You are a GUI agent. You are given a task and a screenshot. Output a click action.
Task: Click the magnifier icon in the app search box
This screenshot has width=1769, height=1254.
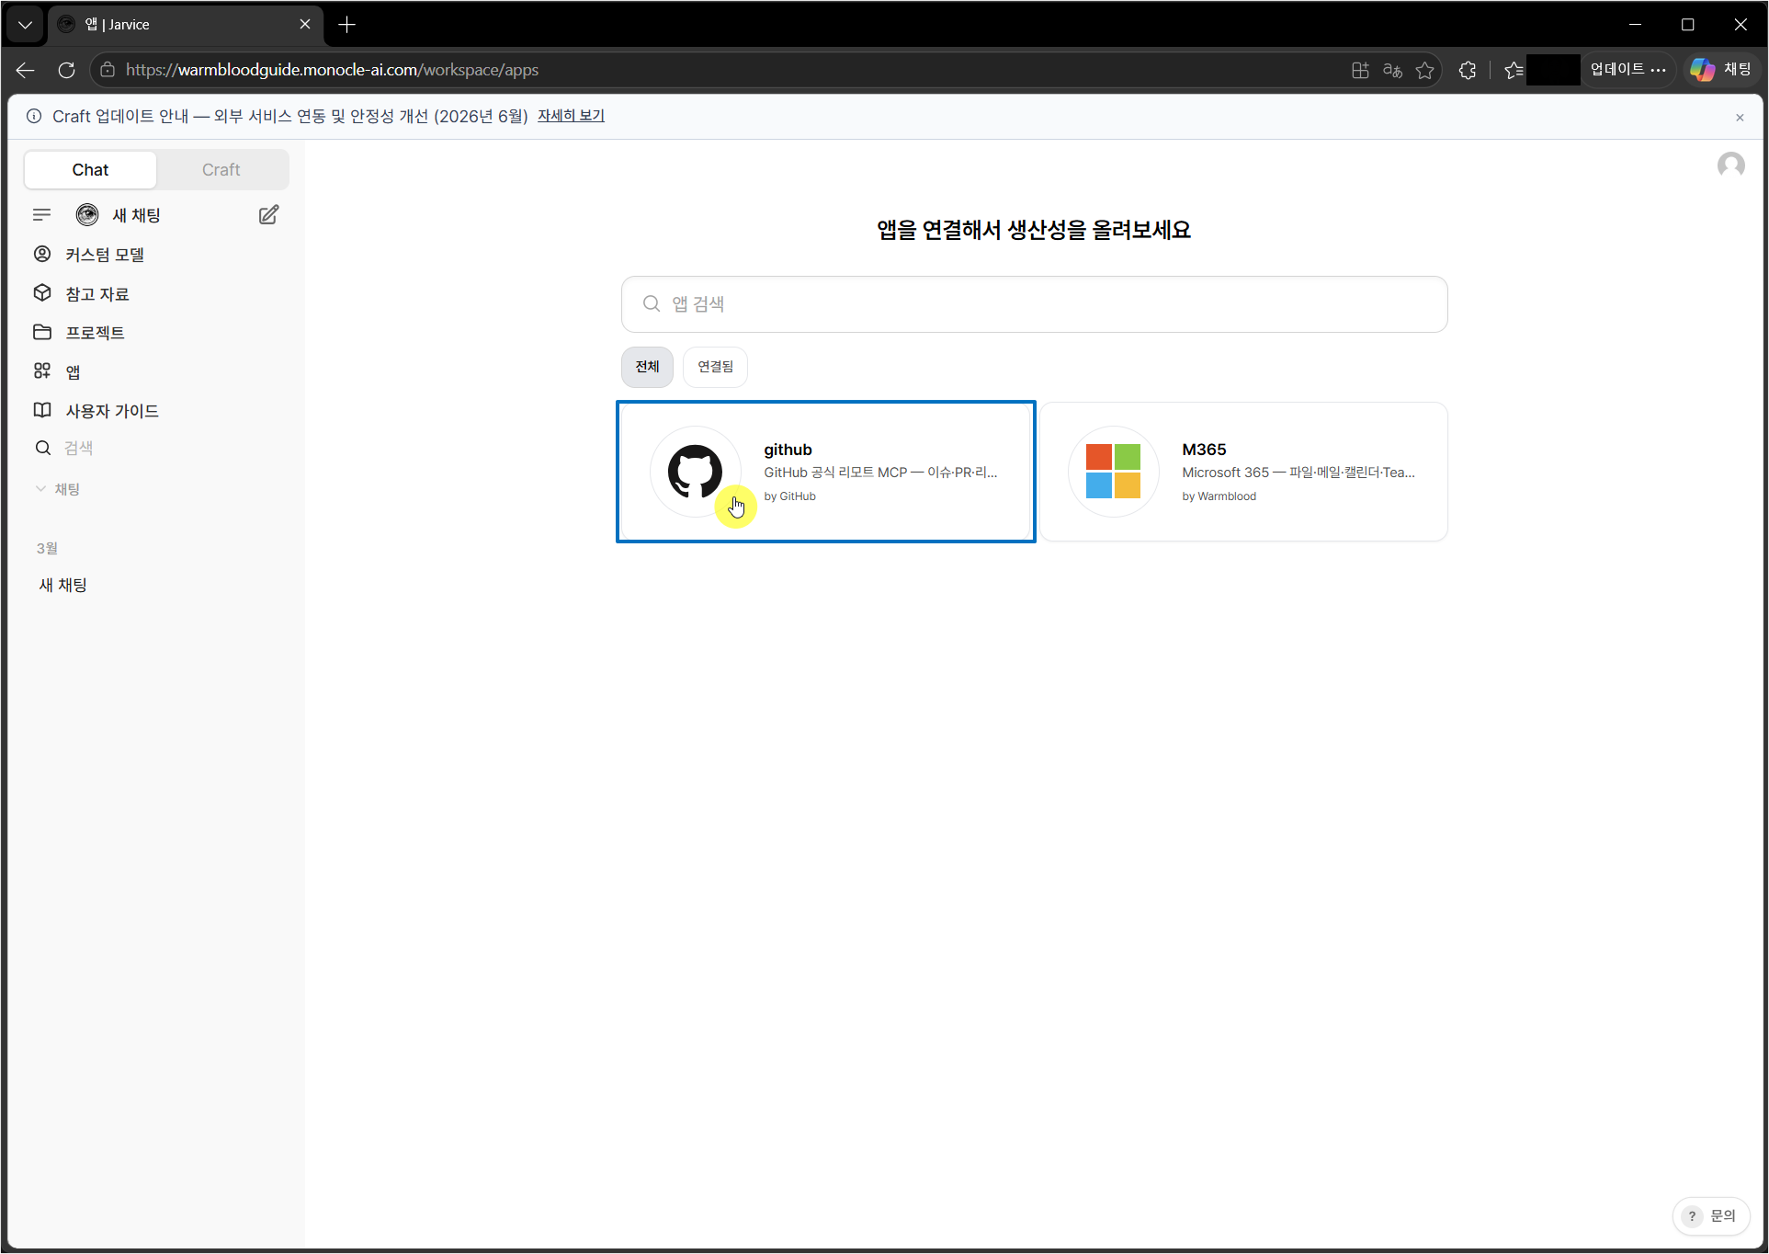click(652, 303)
